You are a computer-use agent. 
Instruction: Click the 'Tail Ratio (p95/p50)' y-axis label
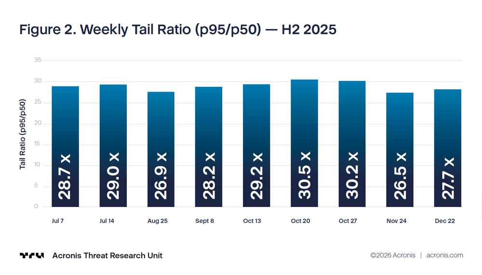pyautogui.click(x=23, y=134)
